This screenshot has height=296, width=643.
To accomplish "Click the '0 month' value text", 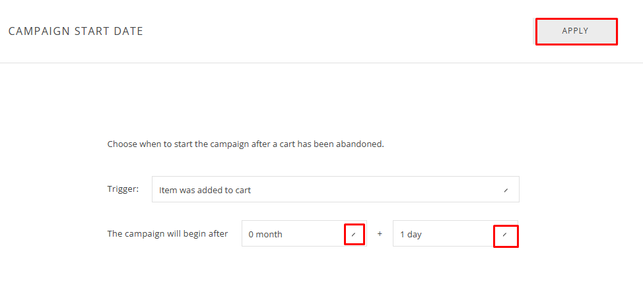I will coord(265,234).
